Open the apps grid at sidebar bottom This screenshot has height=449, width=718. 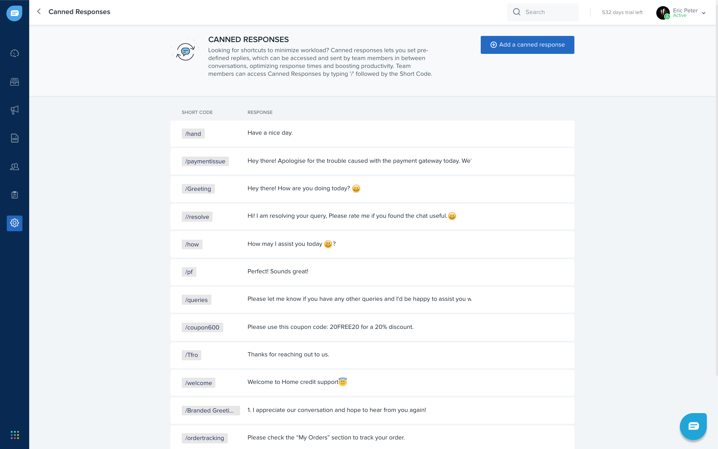(14, 435)
